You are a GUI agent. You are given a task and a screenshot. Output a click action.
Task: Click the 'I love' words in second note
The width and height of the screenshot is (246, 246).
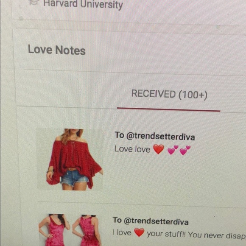pos(122,232)
